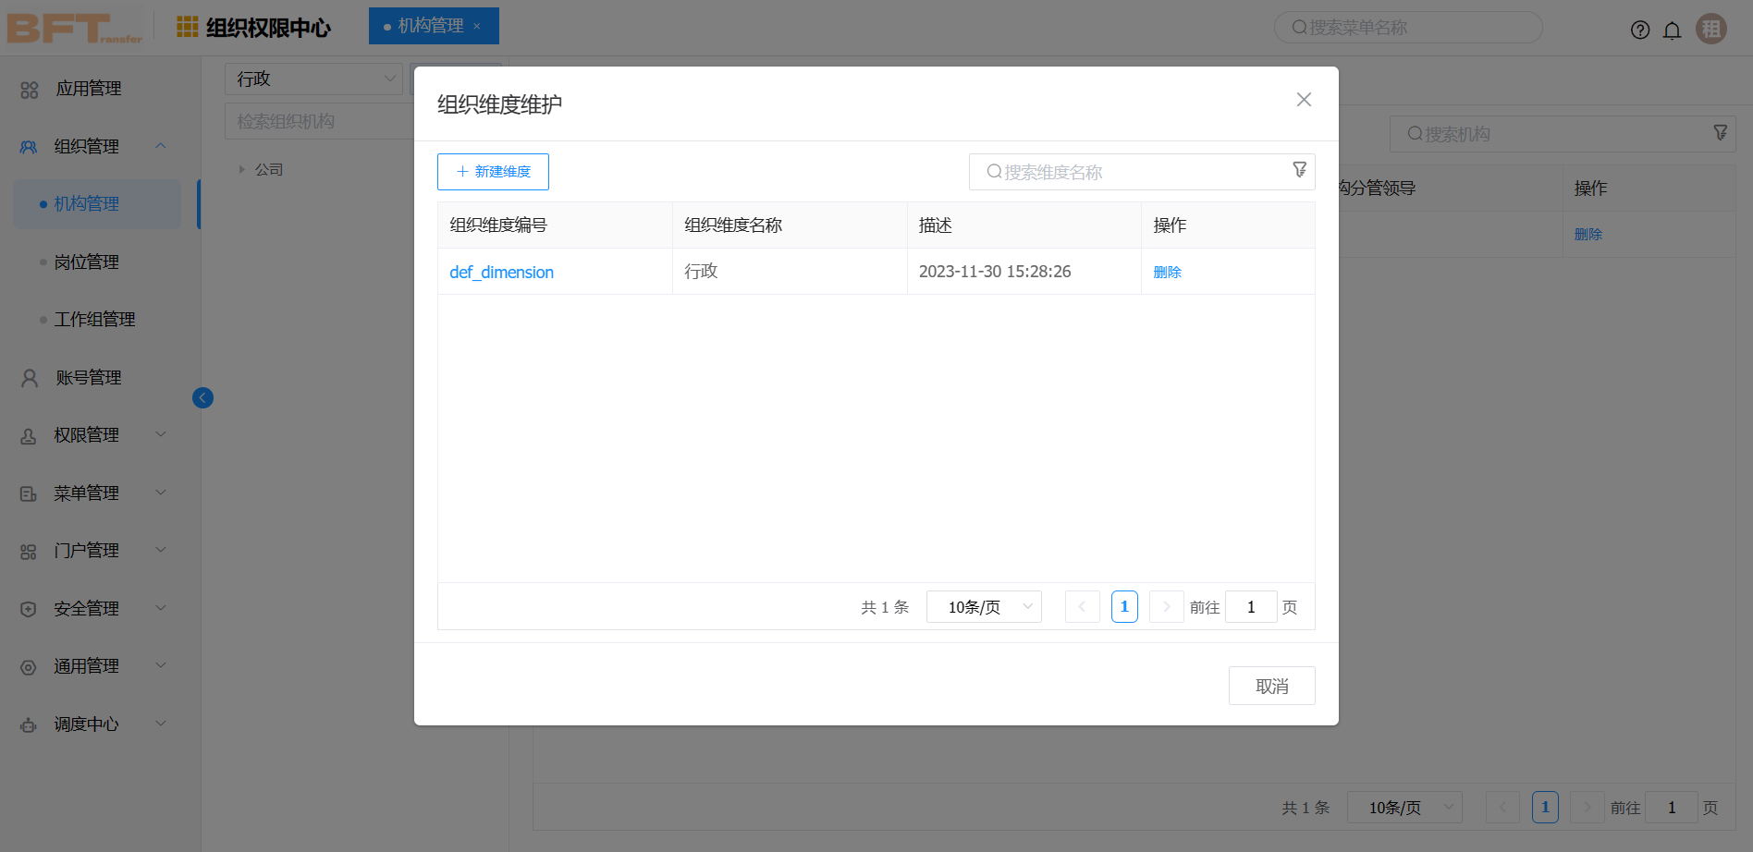This screenshot has height=852, width=1753.
Task: Open 应用管理 from the sidebar
Action: (x=88, y=88)
